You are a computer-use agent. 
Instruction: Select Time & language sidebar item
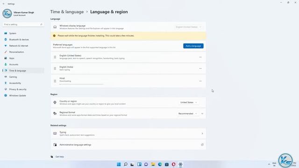tap(23, 70)
